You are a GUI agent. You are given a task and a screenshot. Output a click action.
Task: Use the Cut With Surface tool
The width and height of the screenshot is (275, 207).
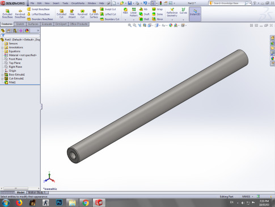coord(94,14)
